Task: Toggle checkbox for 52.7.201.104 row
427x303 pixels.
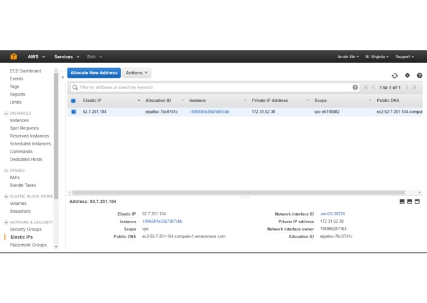Action: coord(74,112)
